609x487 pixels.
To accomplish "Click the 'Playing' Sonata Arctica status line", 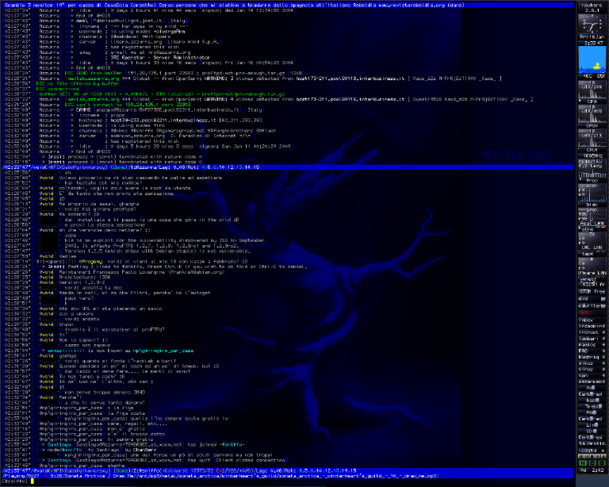I will [x=287, y=476].
